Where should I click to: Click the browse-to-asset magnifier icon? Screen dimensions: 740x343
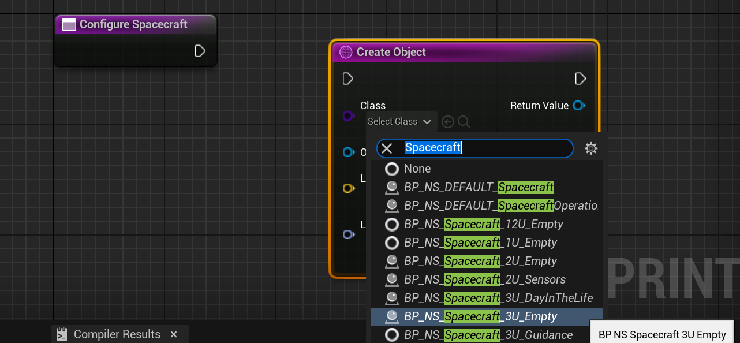click(x=464, y=122)
